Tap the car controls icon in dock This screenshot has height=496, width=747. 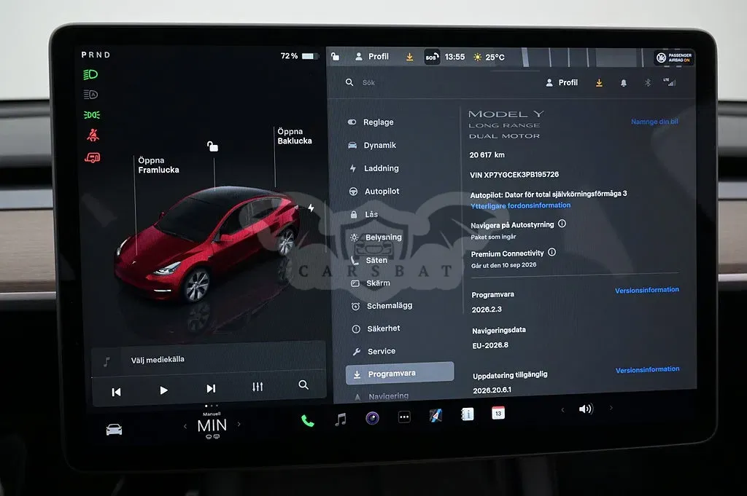pyautogui.click(x=114, y=430)
